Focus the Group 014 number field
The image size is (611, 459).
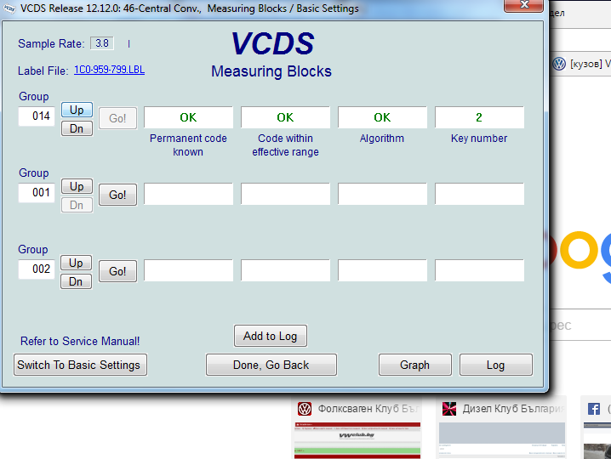(37, 116)
